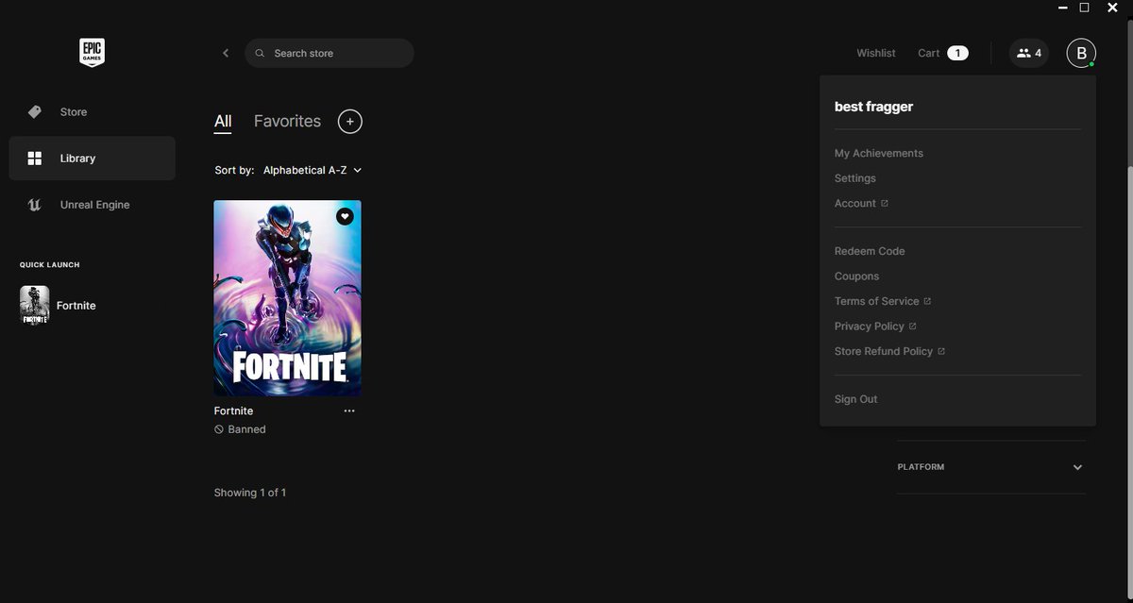The width and height of the screenshot is (1133, 603).
Task: Click the Store sidebar label
Action: [74, 111]
